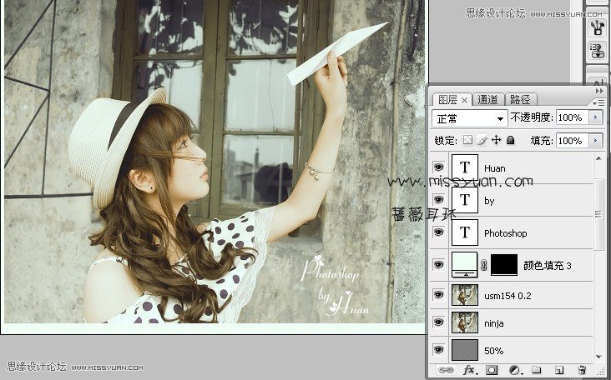
Task: Select the 50% layer name
Action: point(493,351)
